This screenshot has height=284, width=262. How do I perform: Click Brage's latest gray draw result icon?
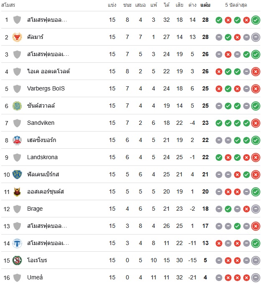256,209
